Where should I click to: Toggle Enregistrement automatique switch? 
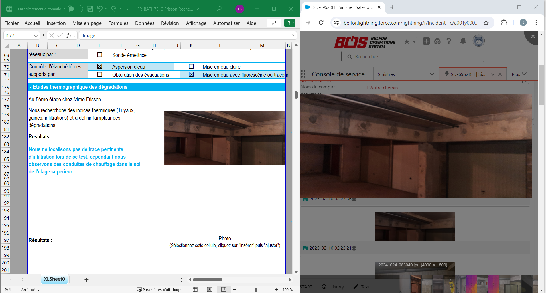pos(75,9)
